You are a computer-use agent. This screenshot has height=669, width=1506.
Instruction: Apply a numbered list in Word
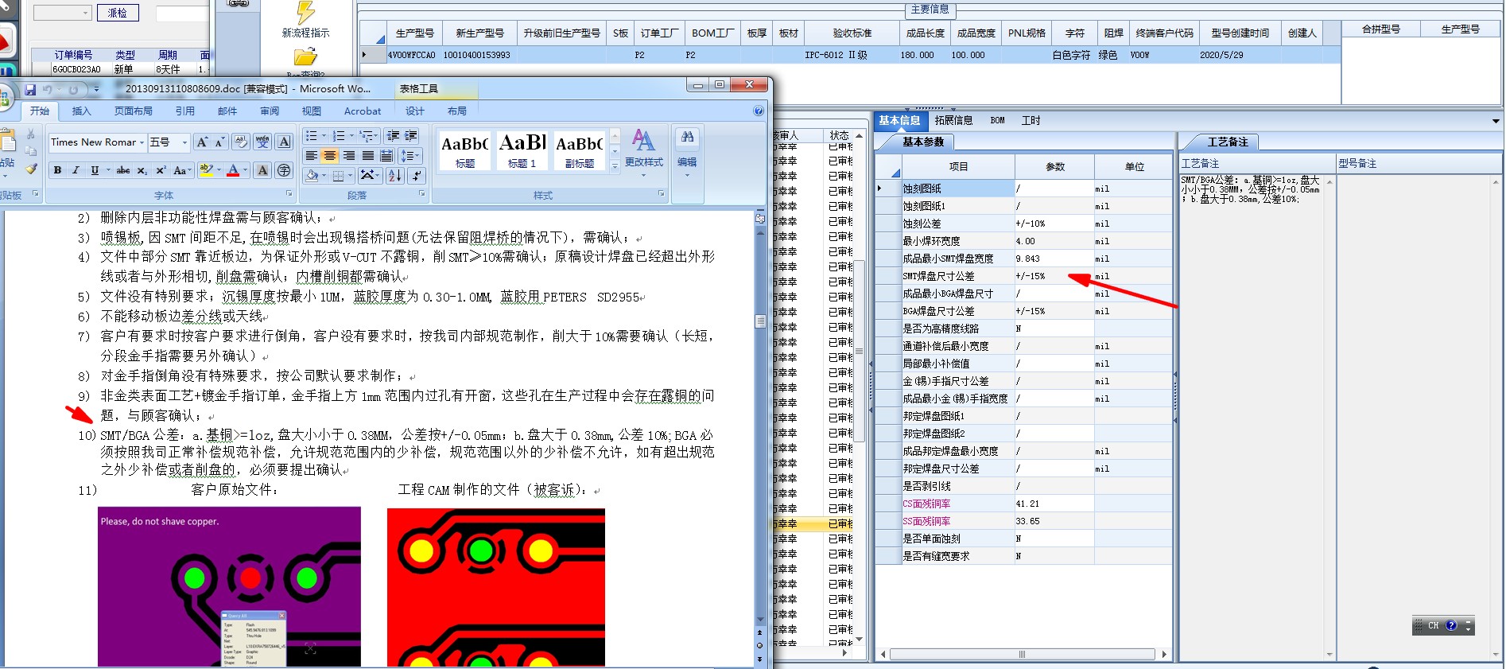coord(339,136)
